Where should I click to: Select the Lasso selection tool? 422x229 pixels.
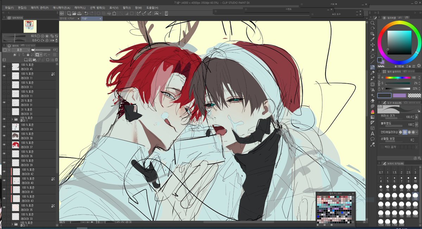coord(372,56)
